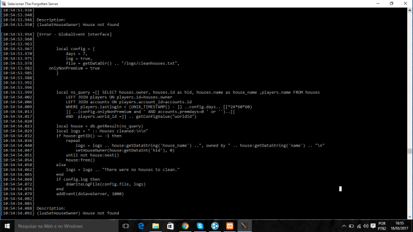Viewport: 413px width, 232px height.
Task: Click the last '(luaSetHouseOwner) House not found' line
Action: pyautogui.click(x=78, y=214)
